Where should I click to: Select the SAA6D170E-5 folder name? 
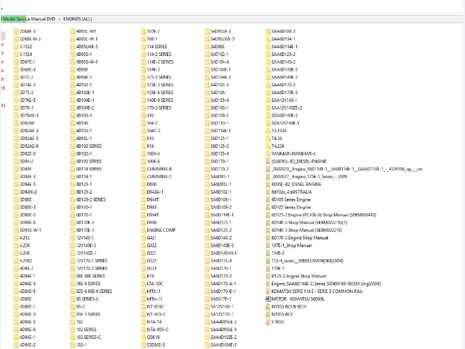[x=284, y=92]
